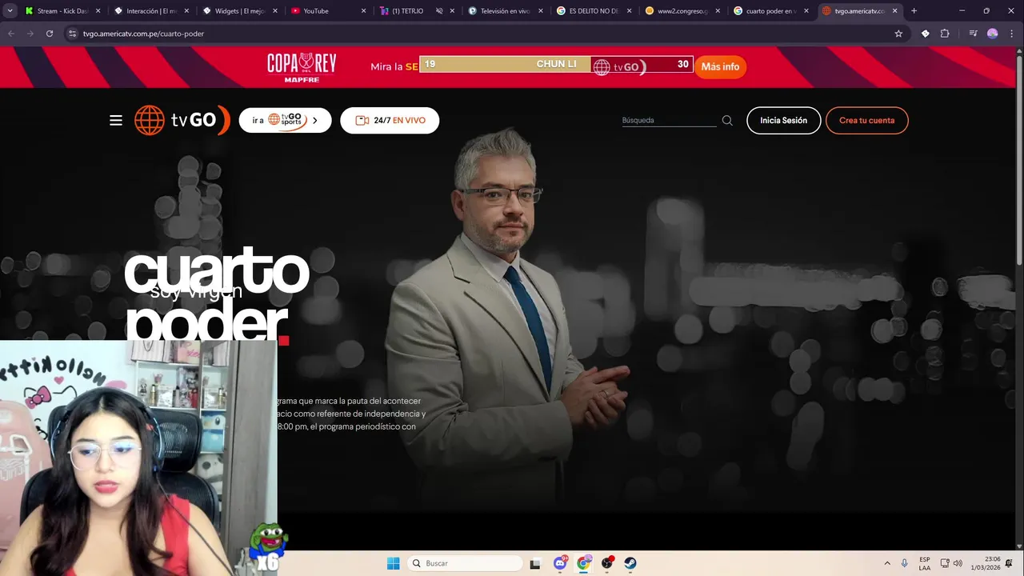Bookmark this page with the star icon
The height and width of the screenshot is (576, 1024).
tap(898, 34)
